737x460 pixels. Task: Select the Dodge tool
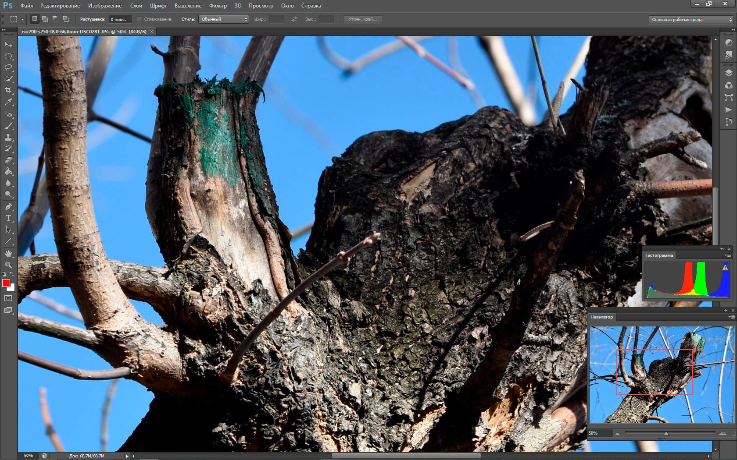click(x=8, y=194)
